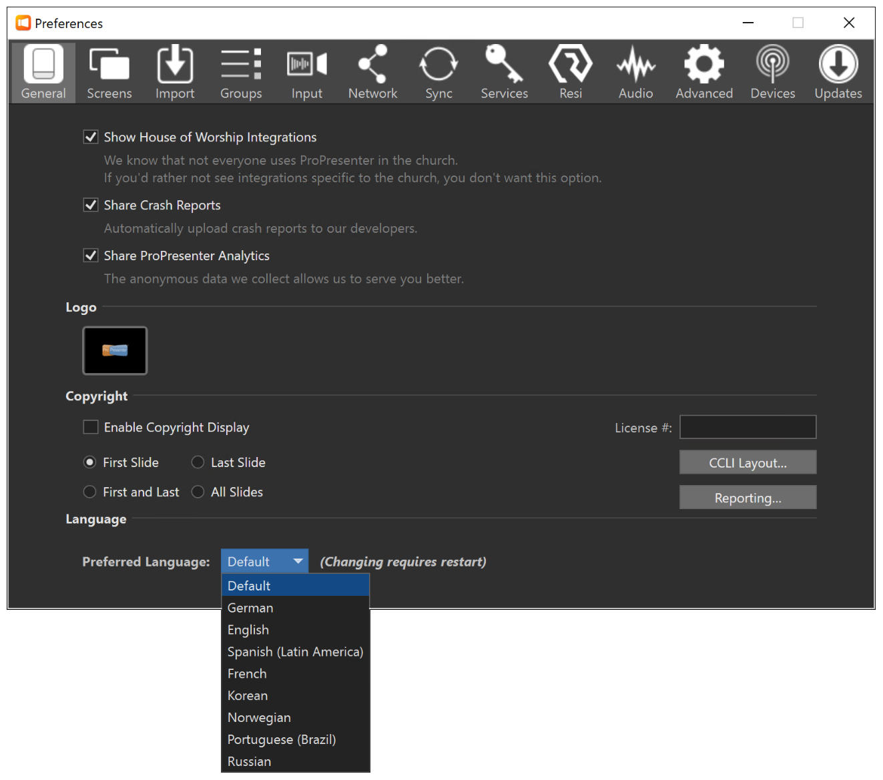
Task: Open the Sync preferences tab
Action: (438, 72)
